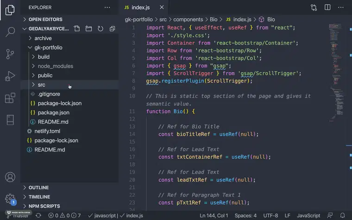Expand the NPM SCRIPTS panel

tap(69, 206)
